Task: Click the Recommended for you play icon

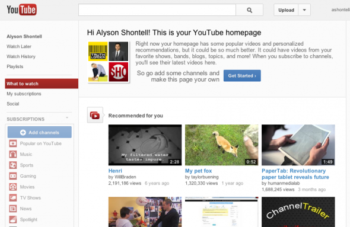Action: coord(95,116)
